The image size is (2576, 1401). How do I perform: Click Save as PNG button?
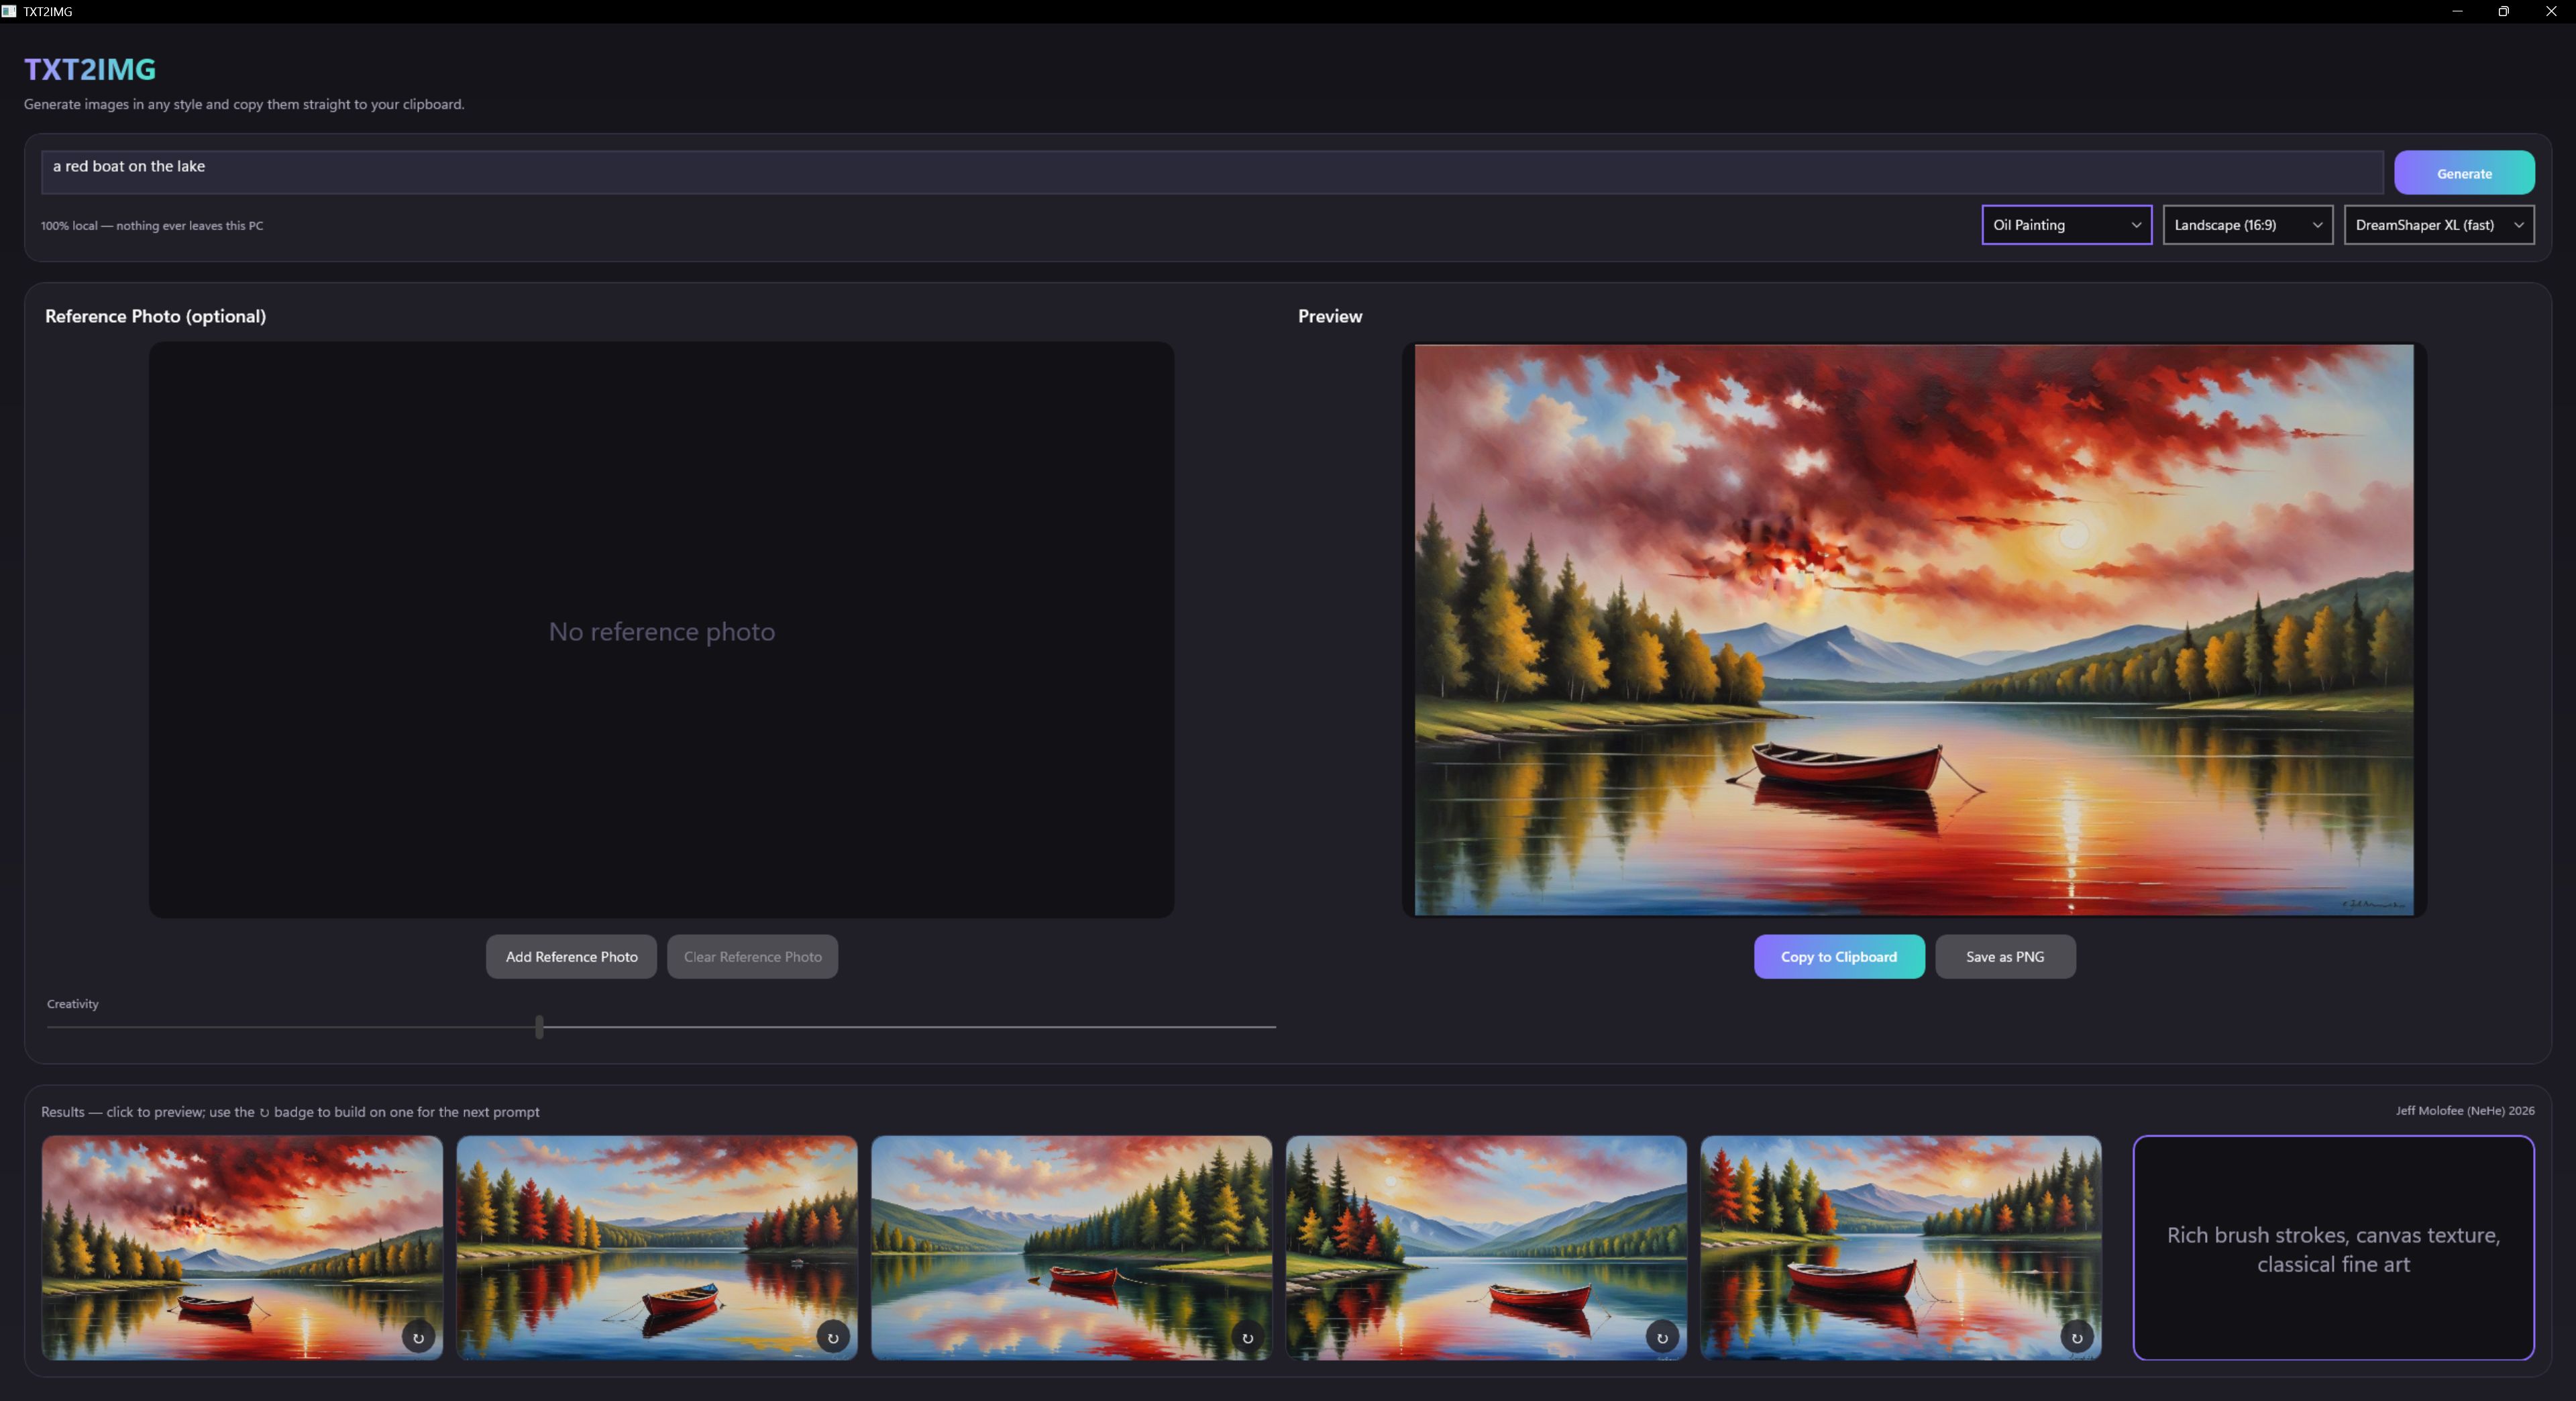point(2004,957)
